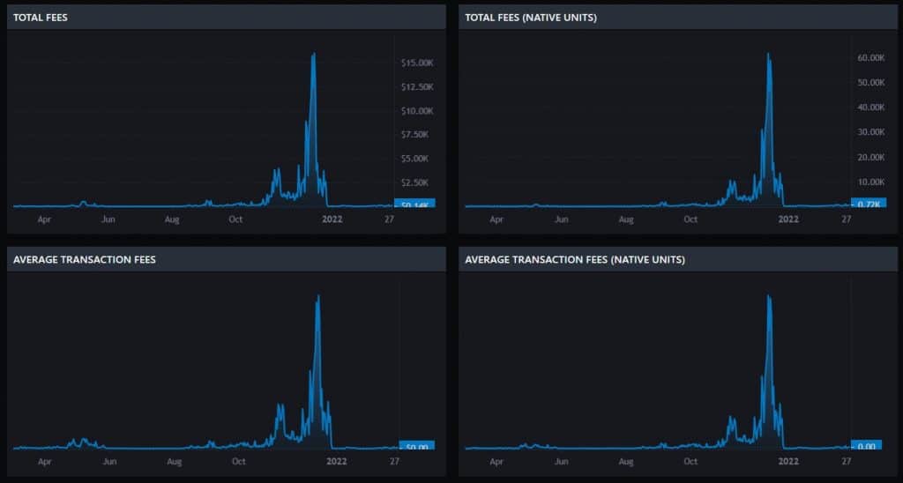This screenshot has height=483, width=903.
Task: Click the blue 0.00 badge in Average Fees native chart
Action: pyautogui.click(x=866, y=445)
